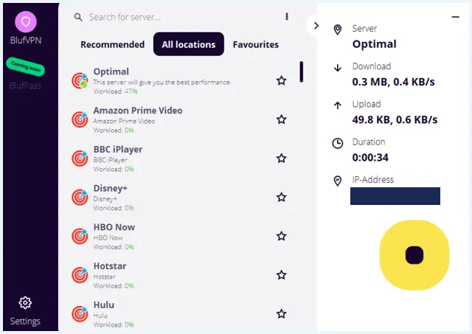Pick the Hotstar server title

110,266
